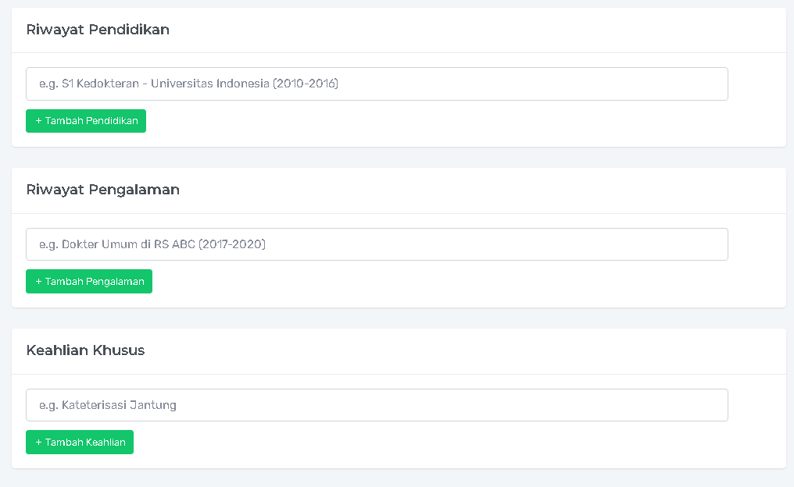Click the plus icon on Tambah Pendidikan
This screenshot has height=487, width=794.
tap(38, 121)
